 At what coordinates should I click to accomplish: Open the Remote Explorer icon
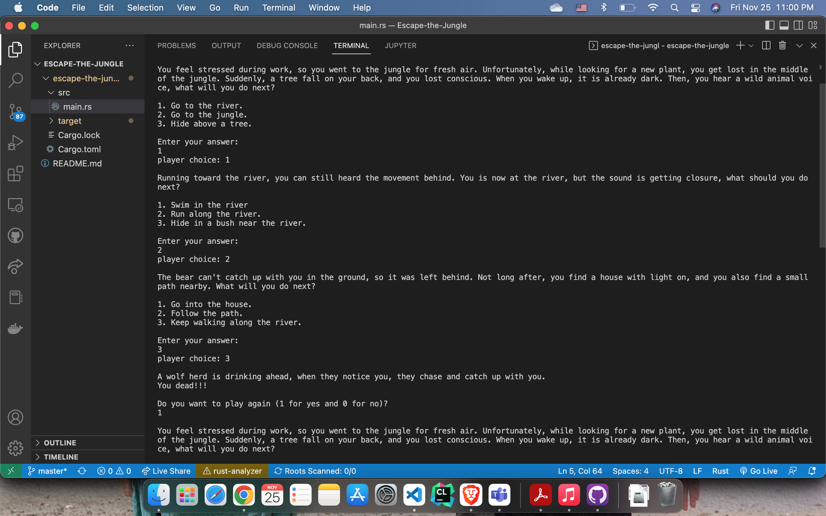pos(15,205)
